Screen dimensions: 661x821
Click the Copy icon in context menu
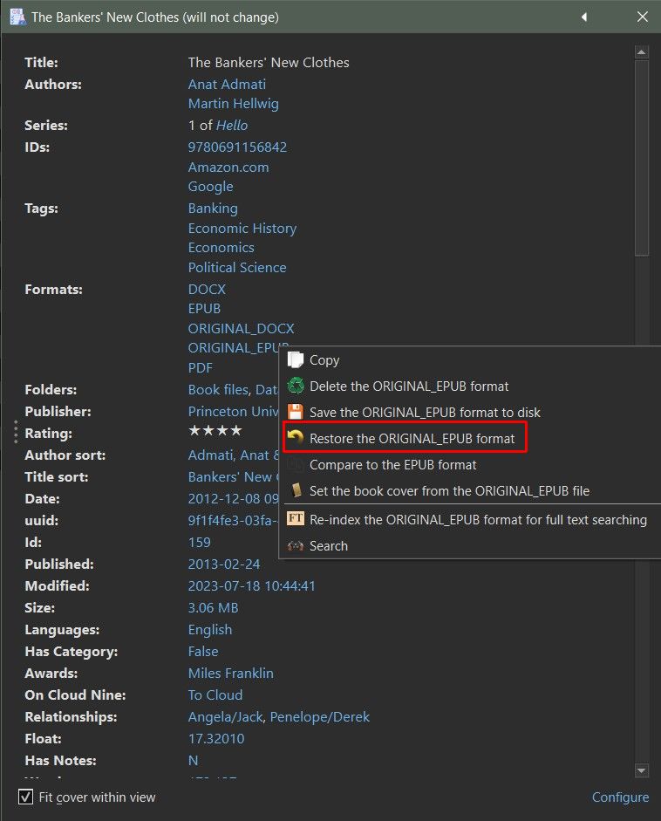296,359
